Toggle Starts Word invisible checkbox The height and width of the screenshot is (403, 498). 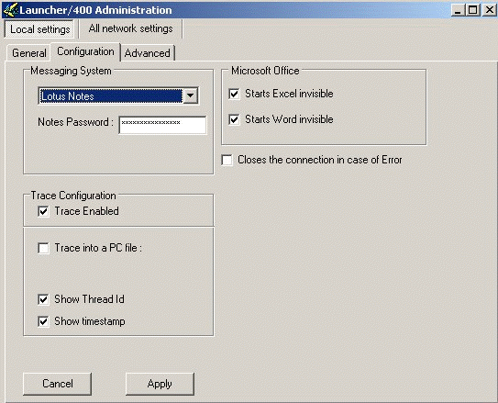tap(234, 119)
